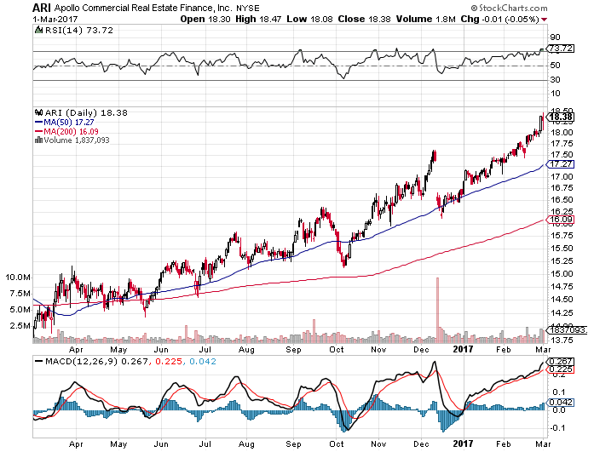Click the black MACD legend line marker
The width and height of the screenshot is (594, 452).
(x=38, y=362)
